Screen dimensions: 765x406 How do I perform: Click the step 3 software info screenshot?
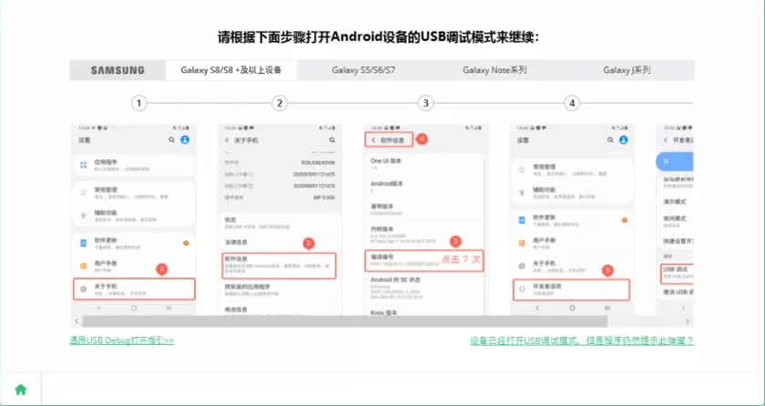pyautogui.click(x=426, y=219)
